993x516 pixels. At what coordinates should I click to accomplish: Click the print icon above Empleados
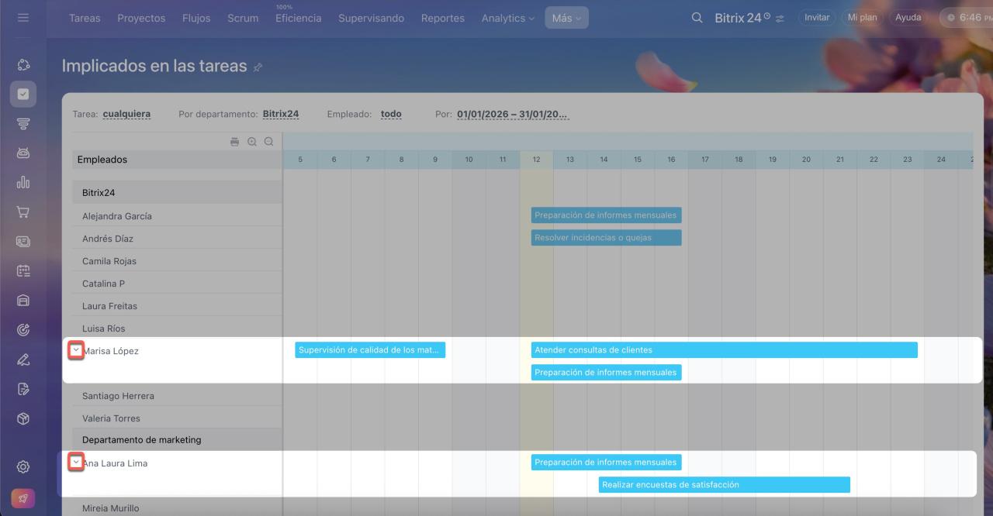[x=235, y=142]
